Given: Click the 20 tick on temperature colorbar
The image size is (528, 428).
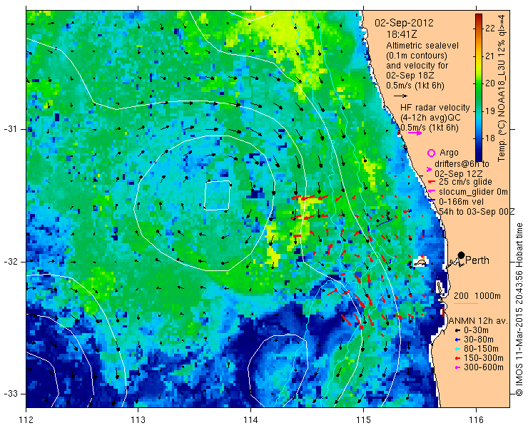Looking at the screenshot, I should (x=490, y=83).
